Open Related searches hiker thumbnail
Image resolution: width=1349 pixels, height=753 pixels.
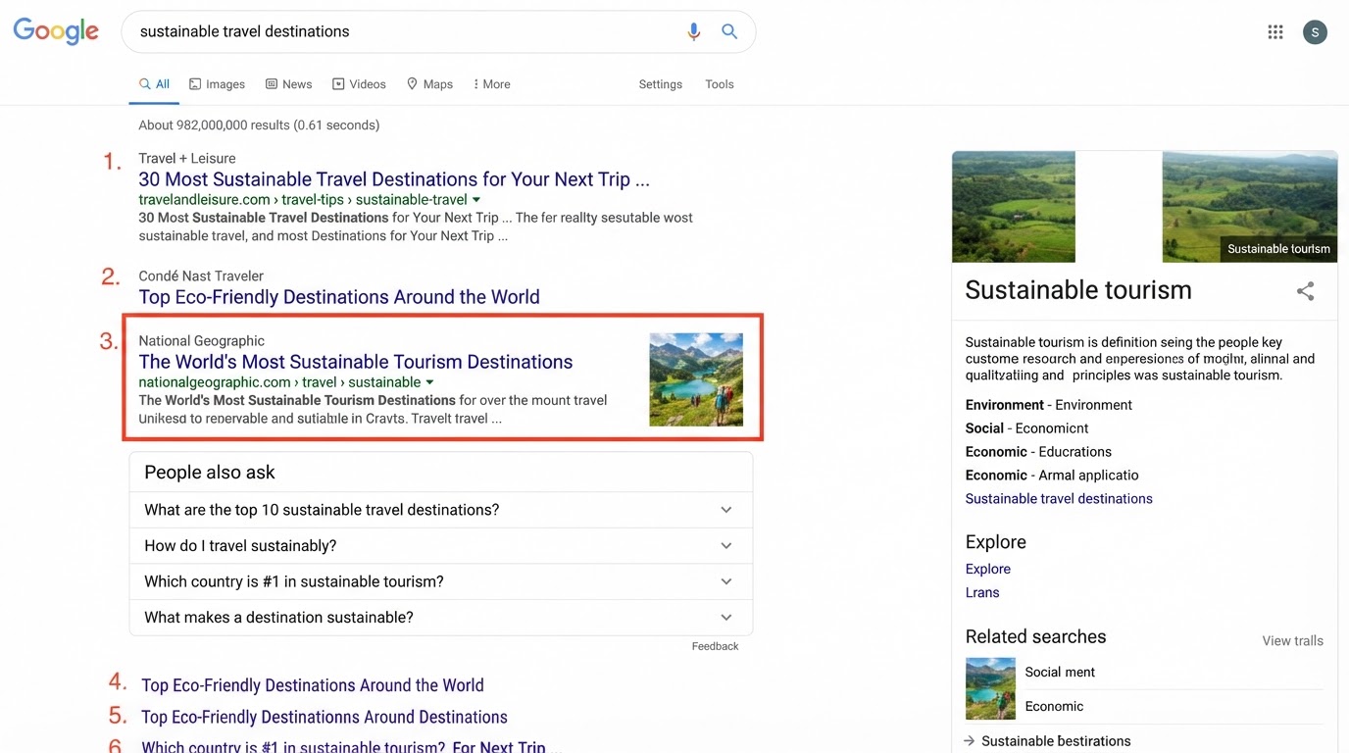click(x=990, y=689)
